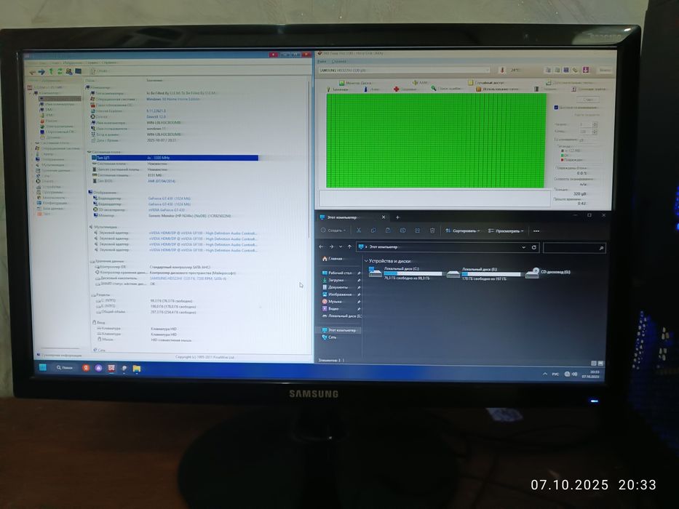Click the DirectX 12.0 value link
The height and width of the screenshot is (509, 679).
156,117
